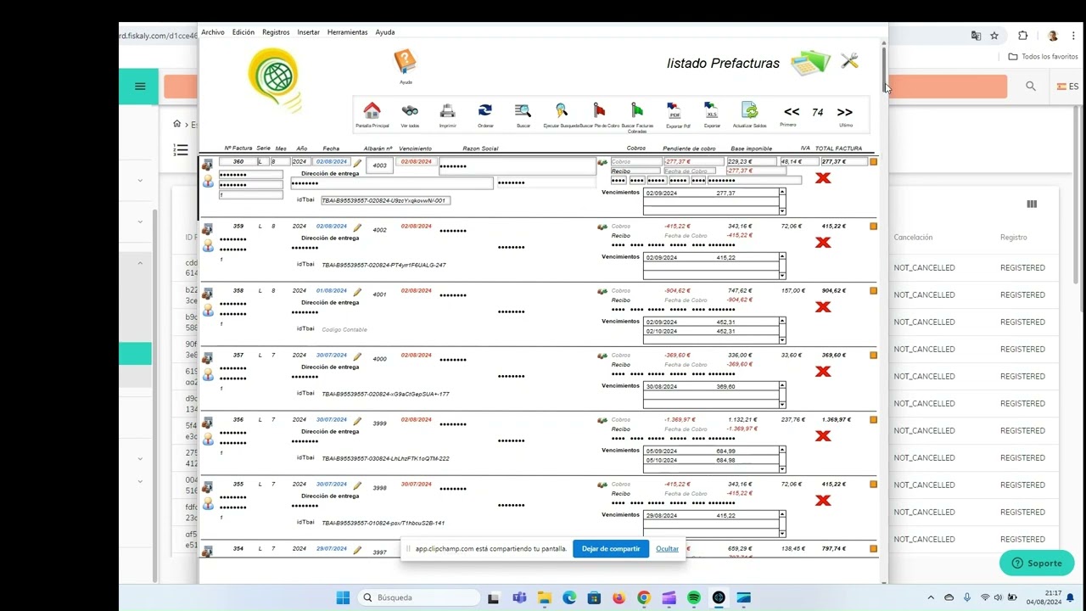Click the Imprimir printer icon
The image size is (1086, 611).
(447, 111)
